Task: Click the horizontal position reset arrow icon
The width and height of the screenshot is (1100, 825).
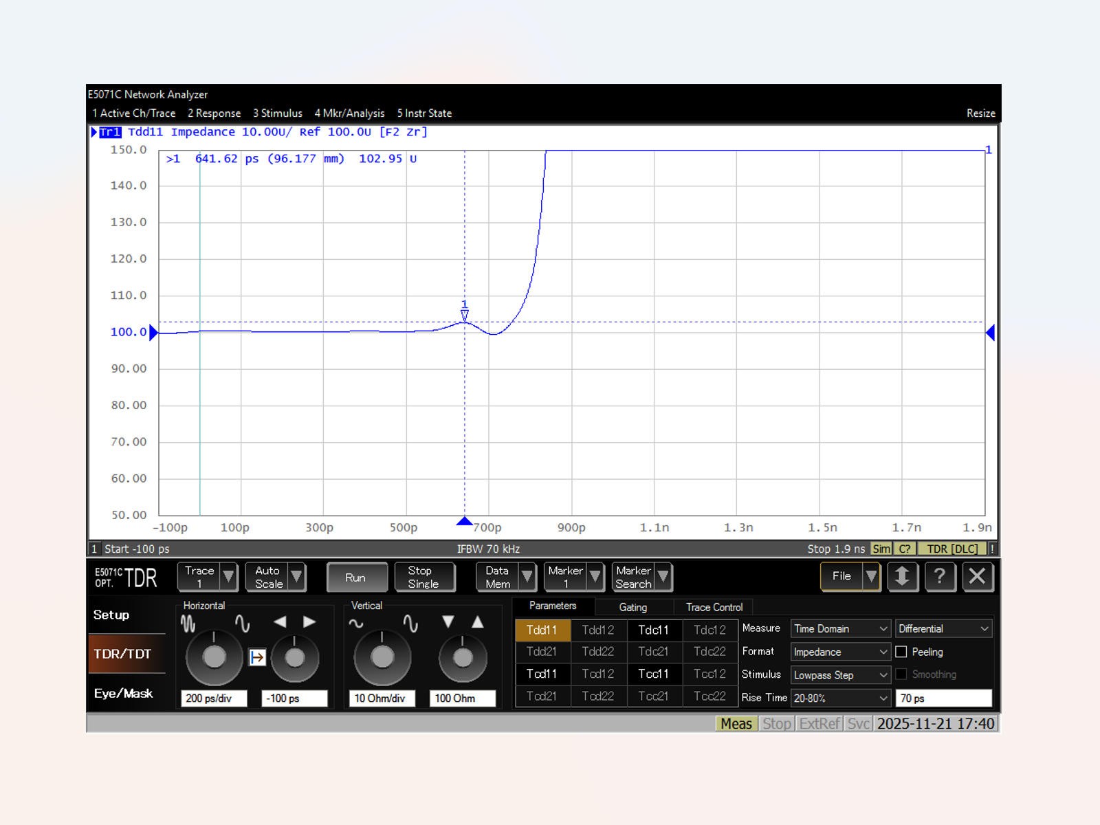Action: [x=257, y=657]
